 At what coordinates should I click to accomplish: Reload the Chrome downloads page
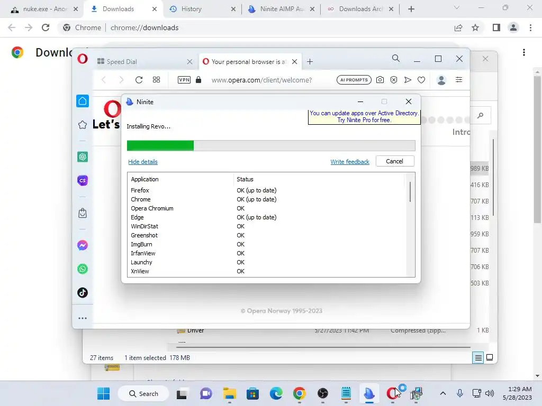pyautogui.click(x=46, y=27)
